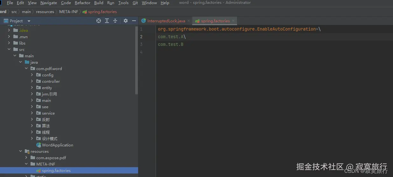
Task: Expand the config package
Action: [32, 75]
